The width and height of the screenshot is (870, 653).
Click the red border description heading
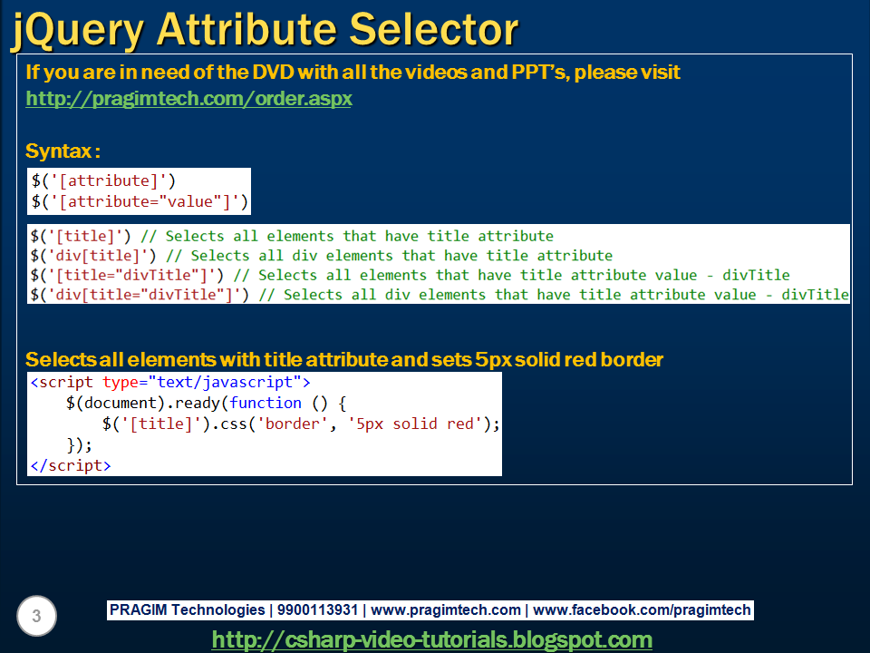pos(335,359)
